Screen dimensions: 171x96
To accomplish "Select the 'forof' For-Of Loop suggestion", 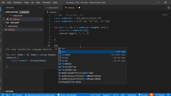I will (92, 61).
